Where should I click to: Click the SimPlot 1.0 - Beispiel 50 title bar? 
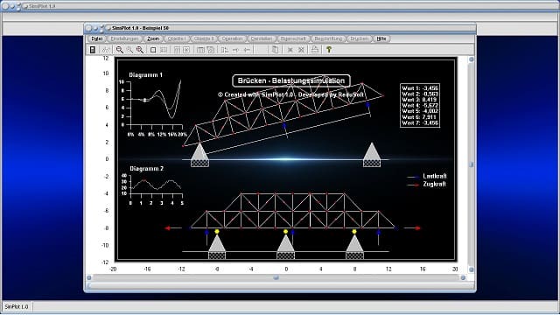(x=280, y=28)
